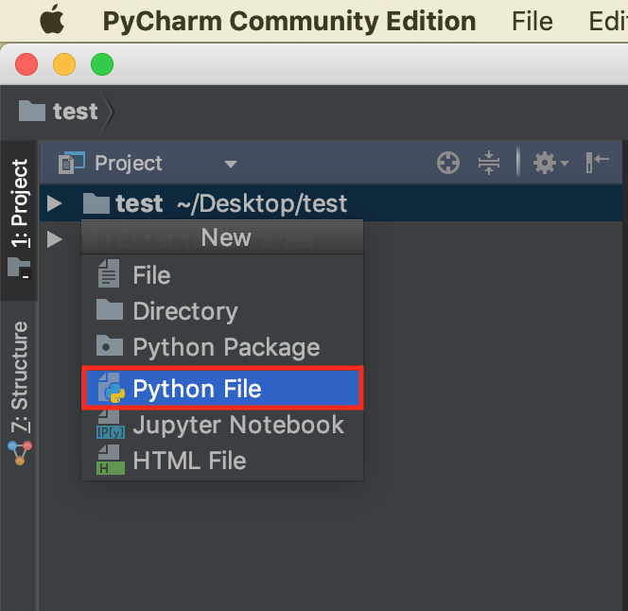
Task: Open the Apple menu
Action: click(x=50, y=20)
